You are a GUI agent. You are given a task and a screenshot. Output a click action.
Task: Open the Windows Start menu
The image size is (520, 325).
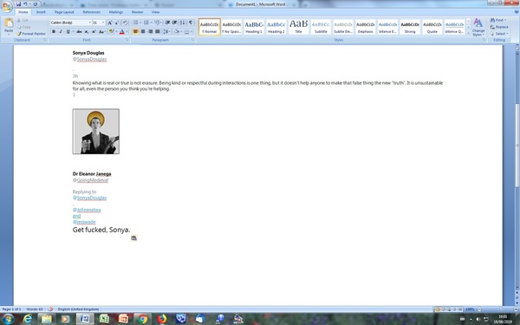click(8, 319)
